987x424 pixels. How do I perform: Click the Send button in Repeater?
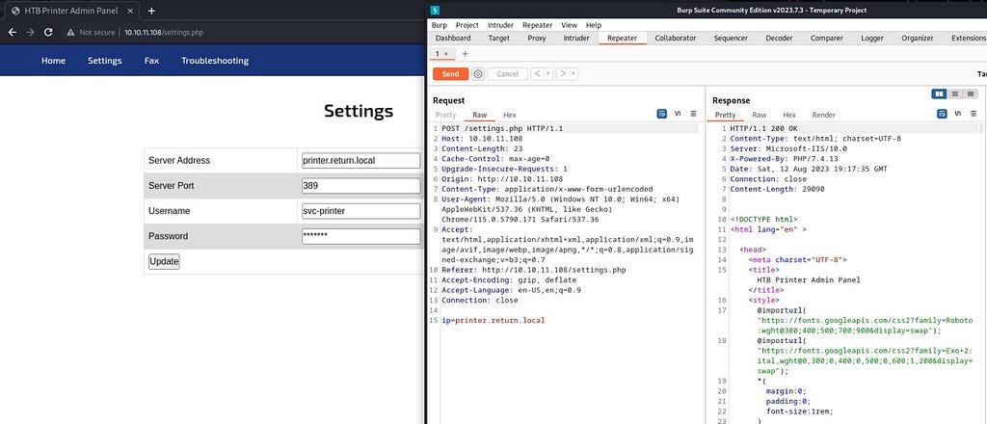click(x=450, y=73)
